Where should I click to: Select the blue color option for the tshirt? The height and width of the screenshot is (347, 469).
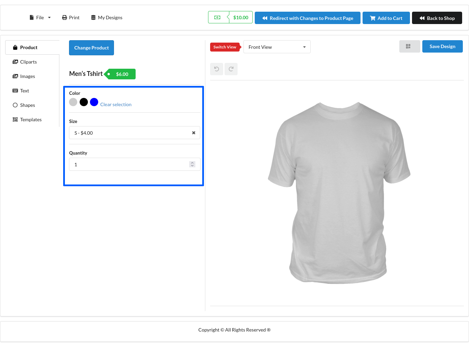coord(94,102)
